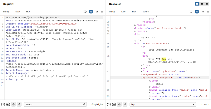Click the Host header line
The height and width of the screenshot is (109, 211).
point(52,21)
